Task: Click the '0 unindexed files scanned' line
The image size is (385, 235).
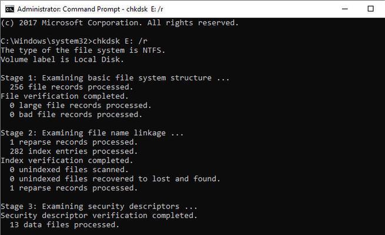Action: pyautogui.click(x=69, y=170)
